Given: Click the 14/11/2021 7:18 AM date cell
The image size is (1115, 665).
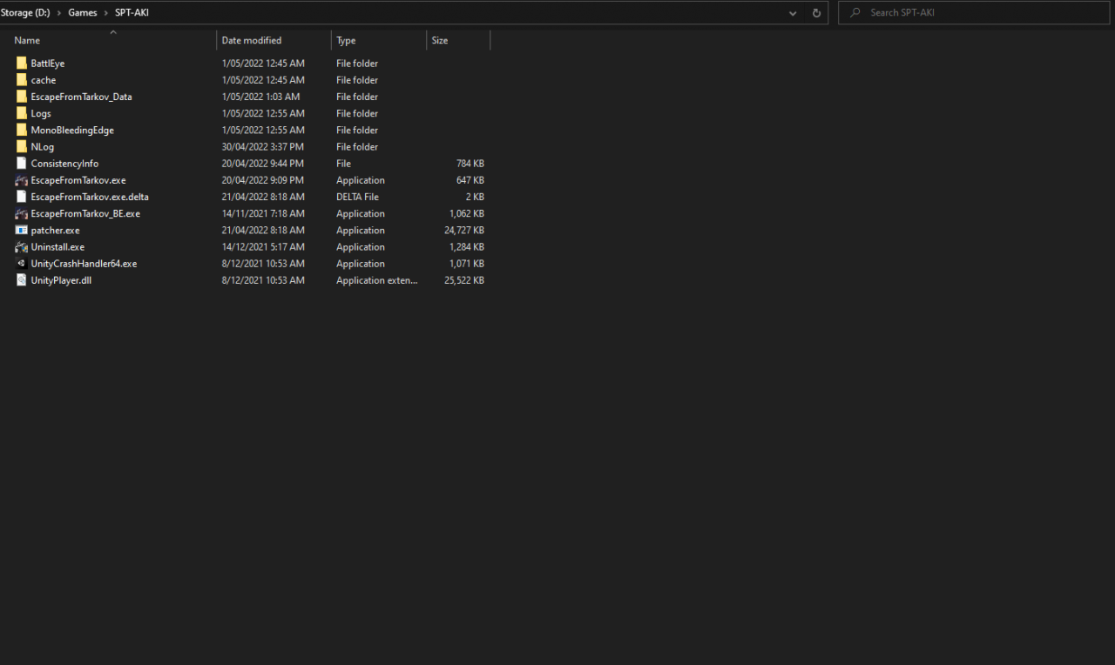Looking at the screenshot, I should pos(263,213).
